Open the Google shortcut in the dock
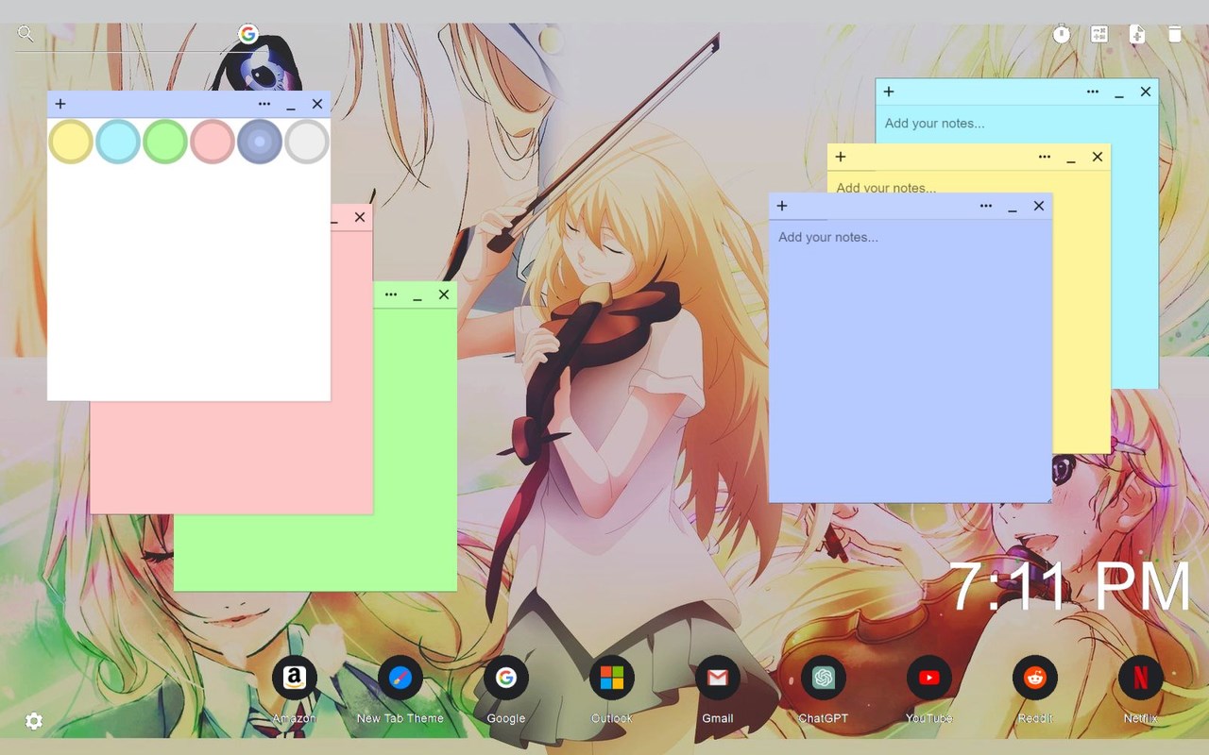Image resolution: width=1209 pixels, height=755 pixels. click(506, 678)
